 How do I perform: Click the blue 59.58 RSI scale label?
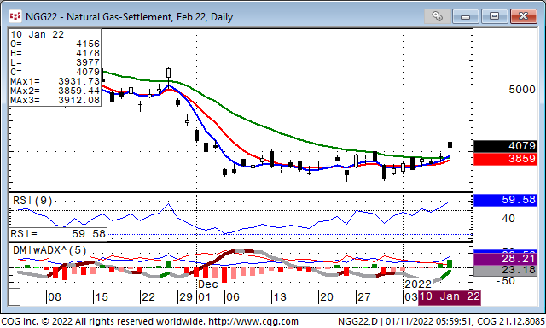tap(505, 200)
